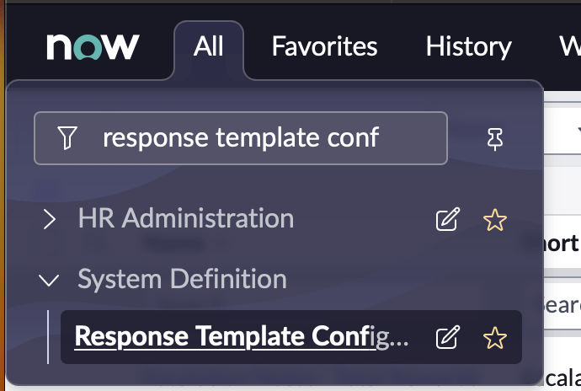Star the Response Template Configuration module
Image resolution: width=581 pixels, height=391 pixels.
point(494,338)
